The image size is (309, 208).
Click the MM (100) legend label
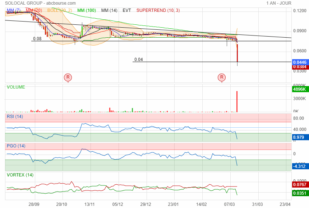(87, 10)
